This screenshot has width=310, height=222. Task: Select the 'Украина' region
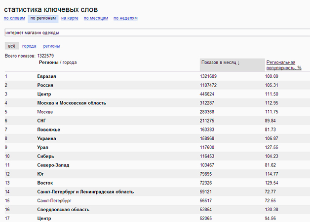(x=46, y=139)
